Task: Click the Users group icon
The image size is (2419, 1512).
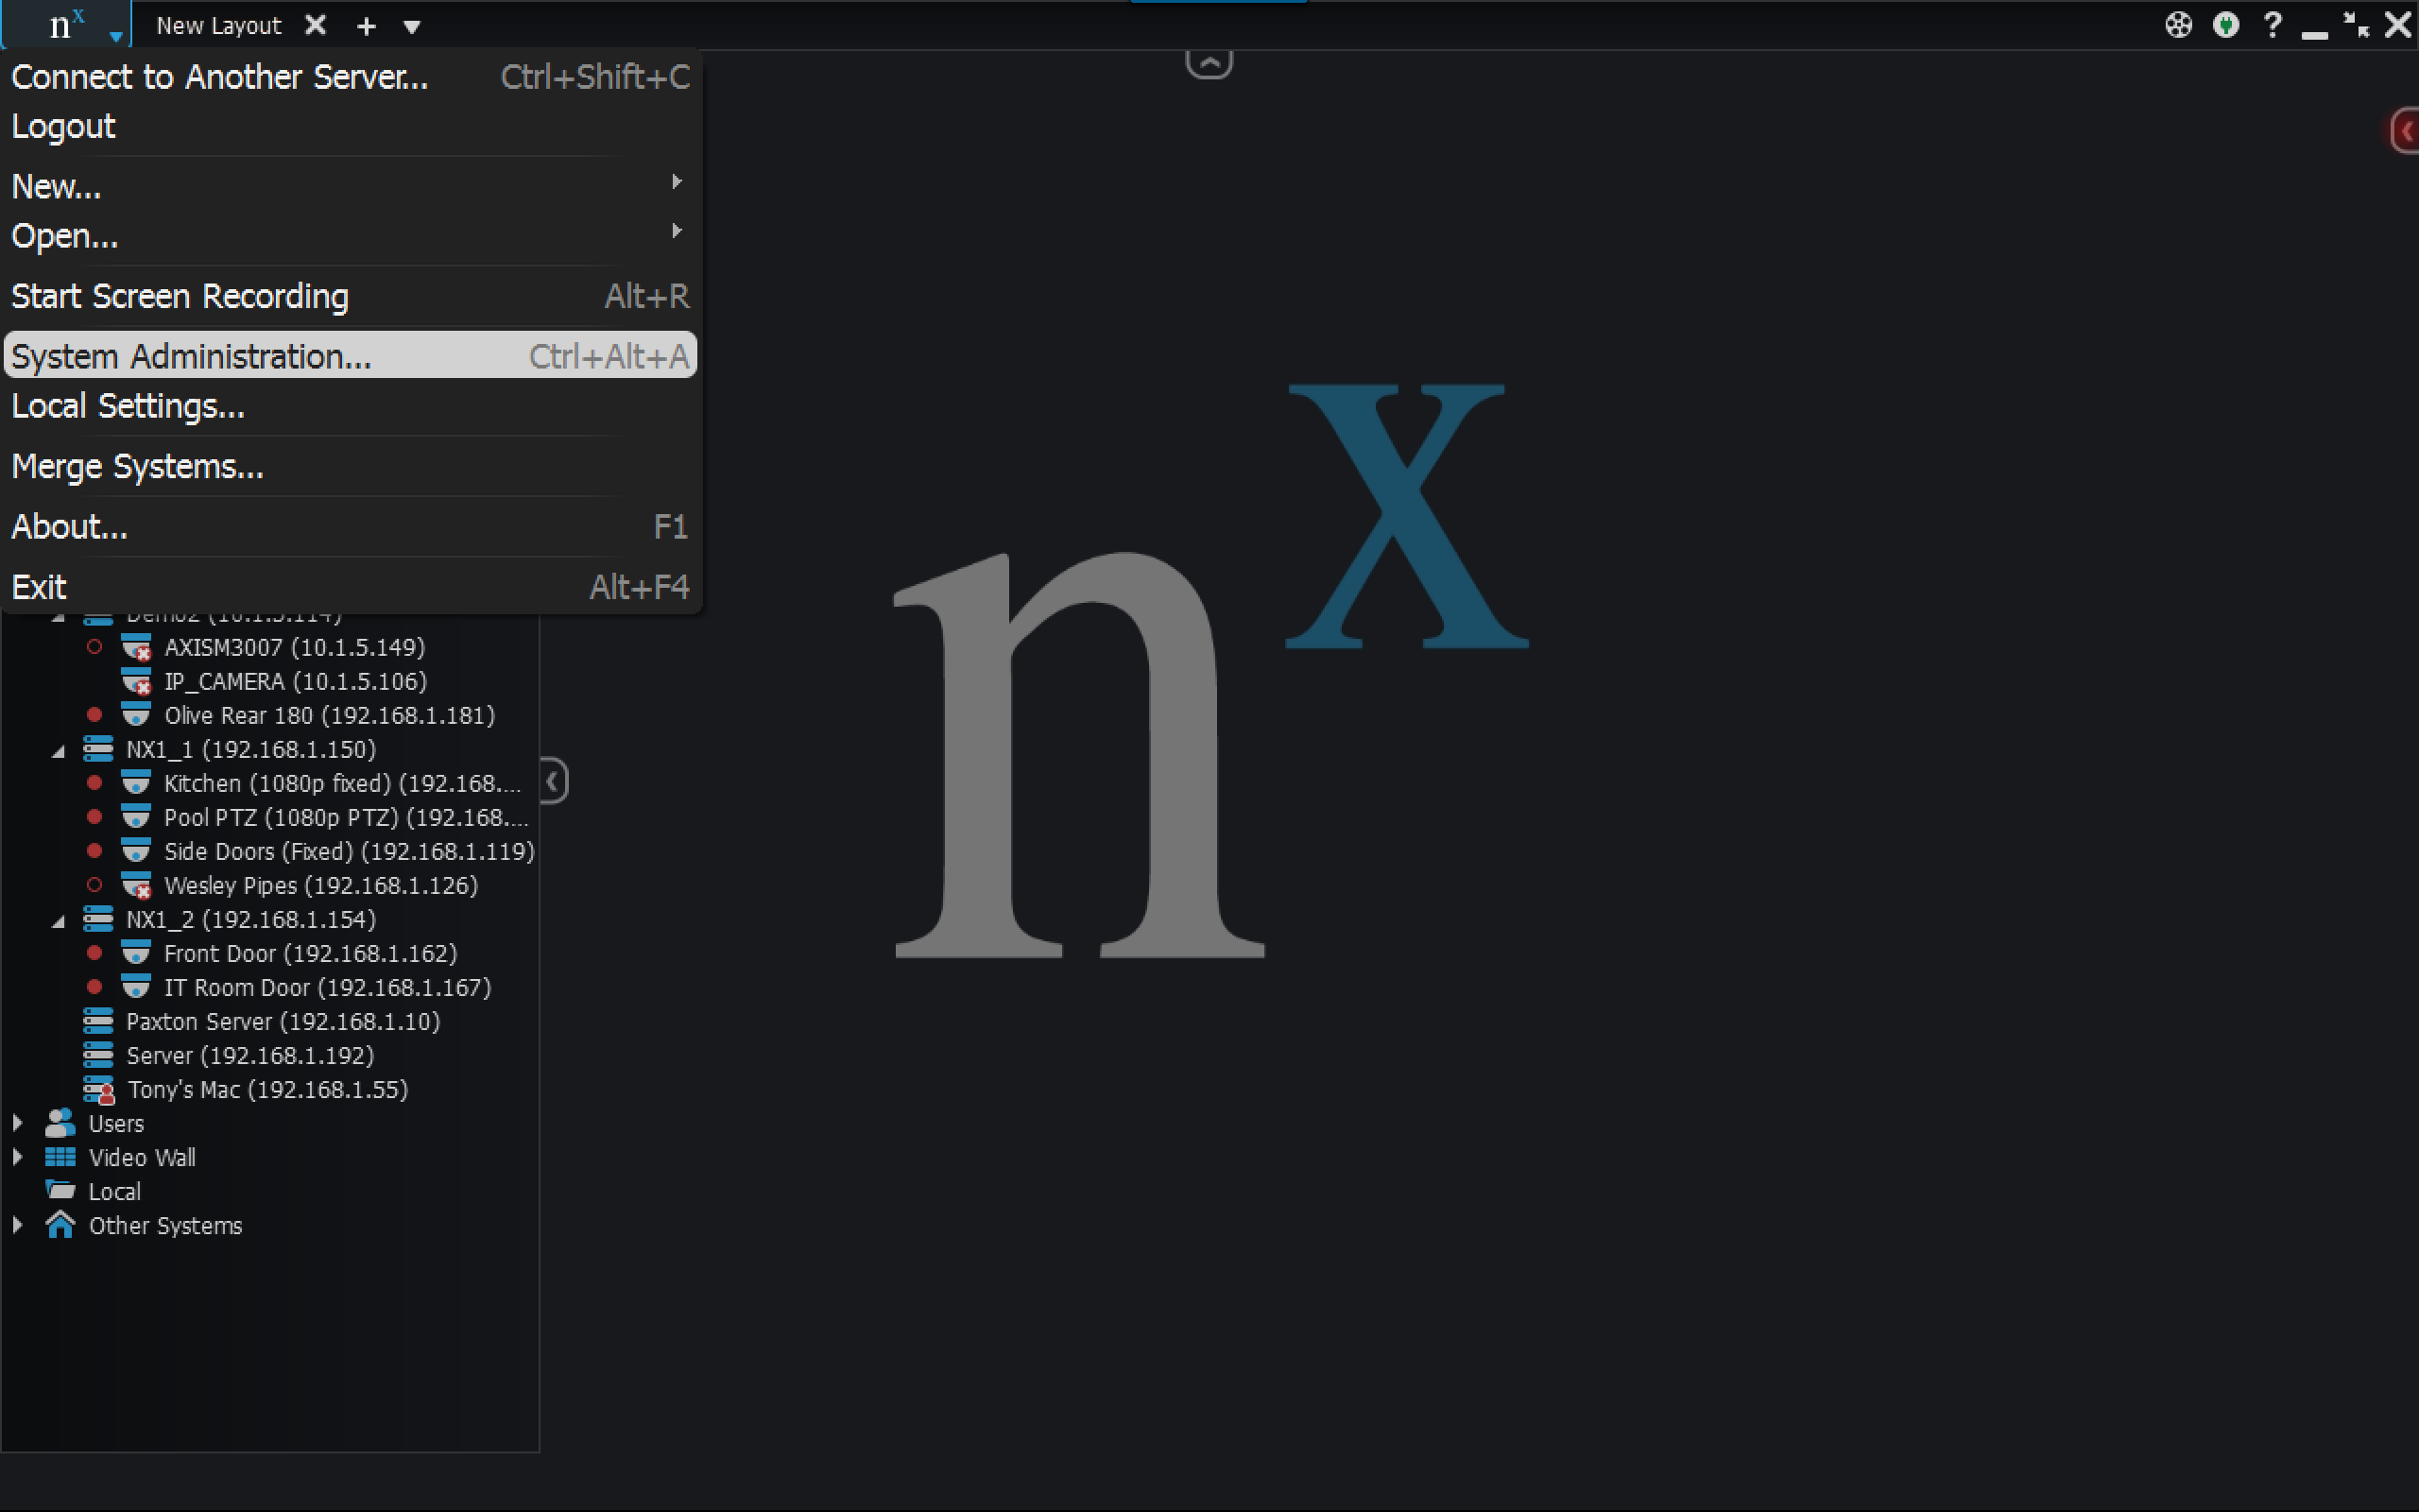Action: [60, 1123]
